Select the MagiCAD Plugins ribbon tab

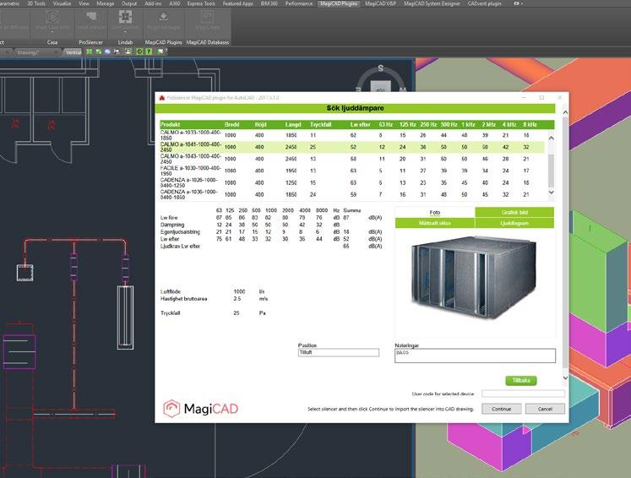(x=339, y=3)
